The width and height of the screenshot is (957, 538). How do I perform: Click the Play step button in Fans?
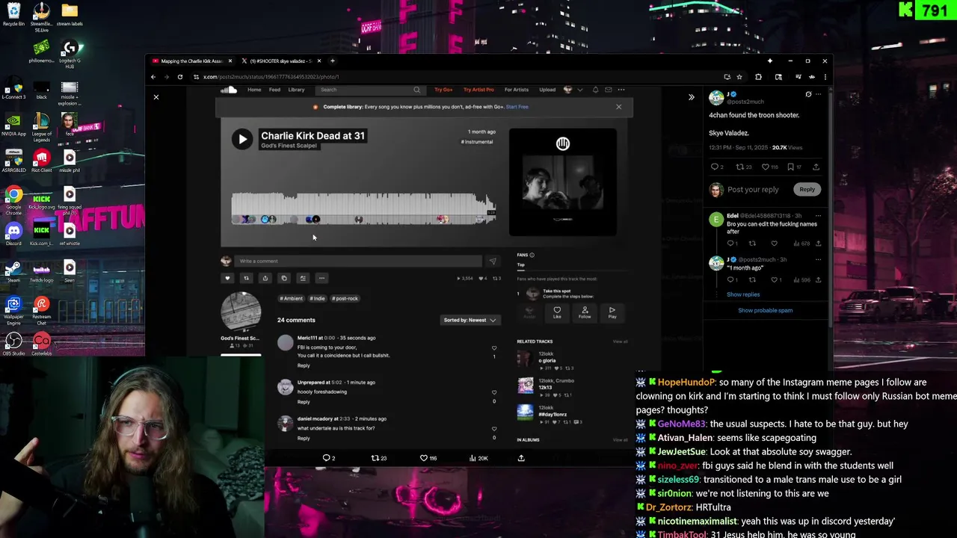click(x=612, y=312)
